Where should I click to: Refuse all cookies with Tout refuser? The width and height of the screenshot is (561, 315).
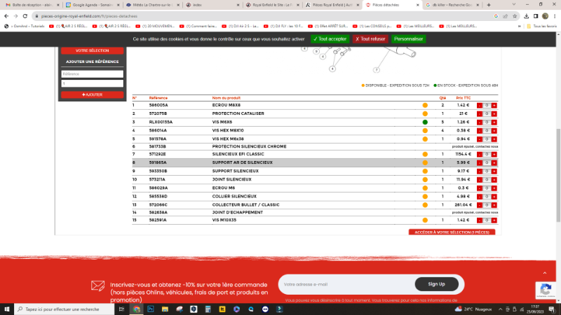(x=371, y=39)
